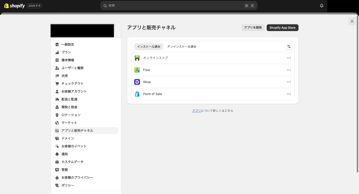Click the Point of Sale app icon
The width and height of the screenshot is (359, 194).
click(x=137, y=94)
